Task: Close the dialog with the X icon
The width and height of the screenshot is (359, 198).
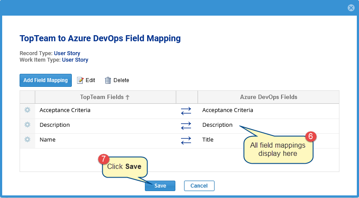Action: coord(351,8)
